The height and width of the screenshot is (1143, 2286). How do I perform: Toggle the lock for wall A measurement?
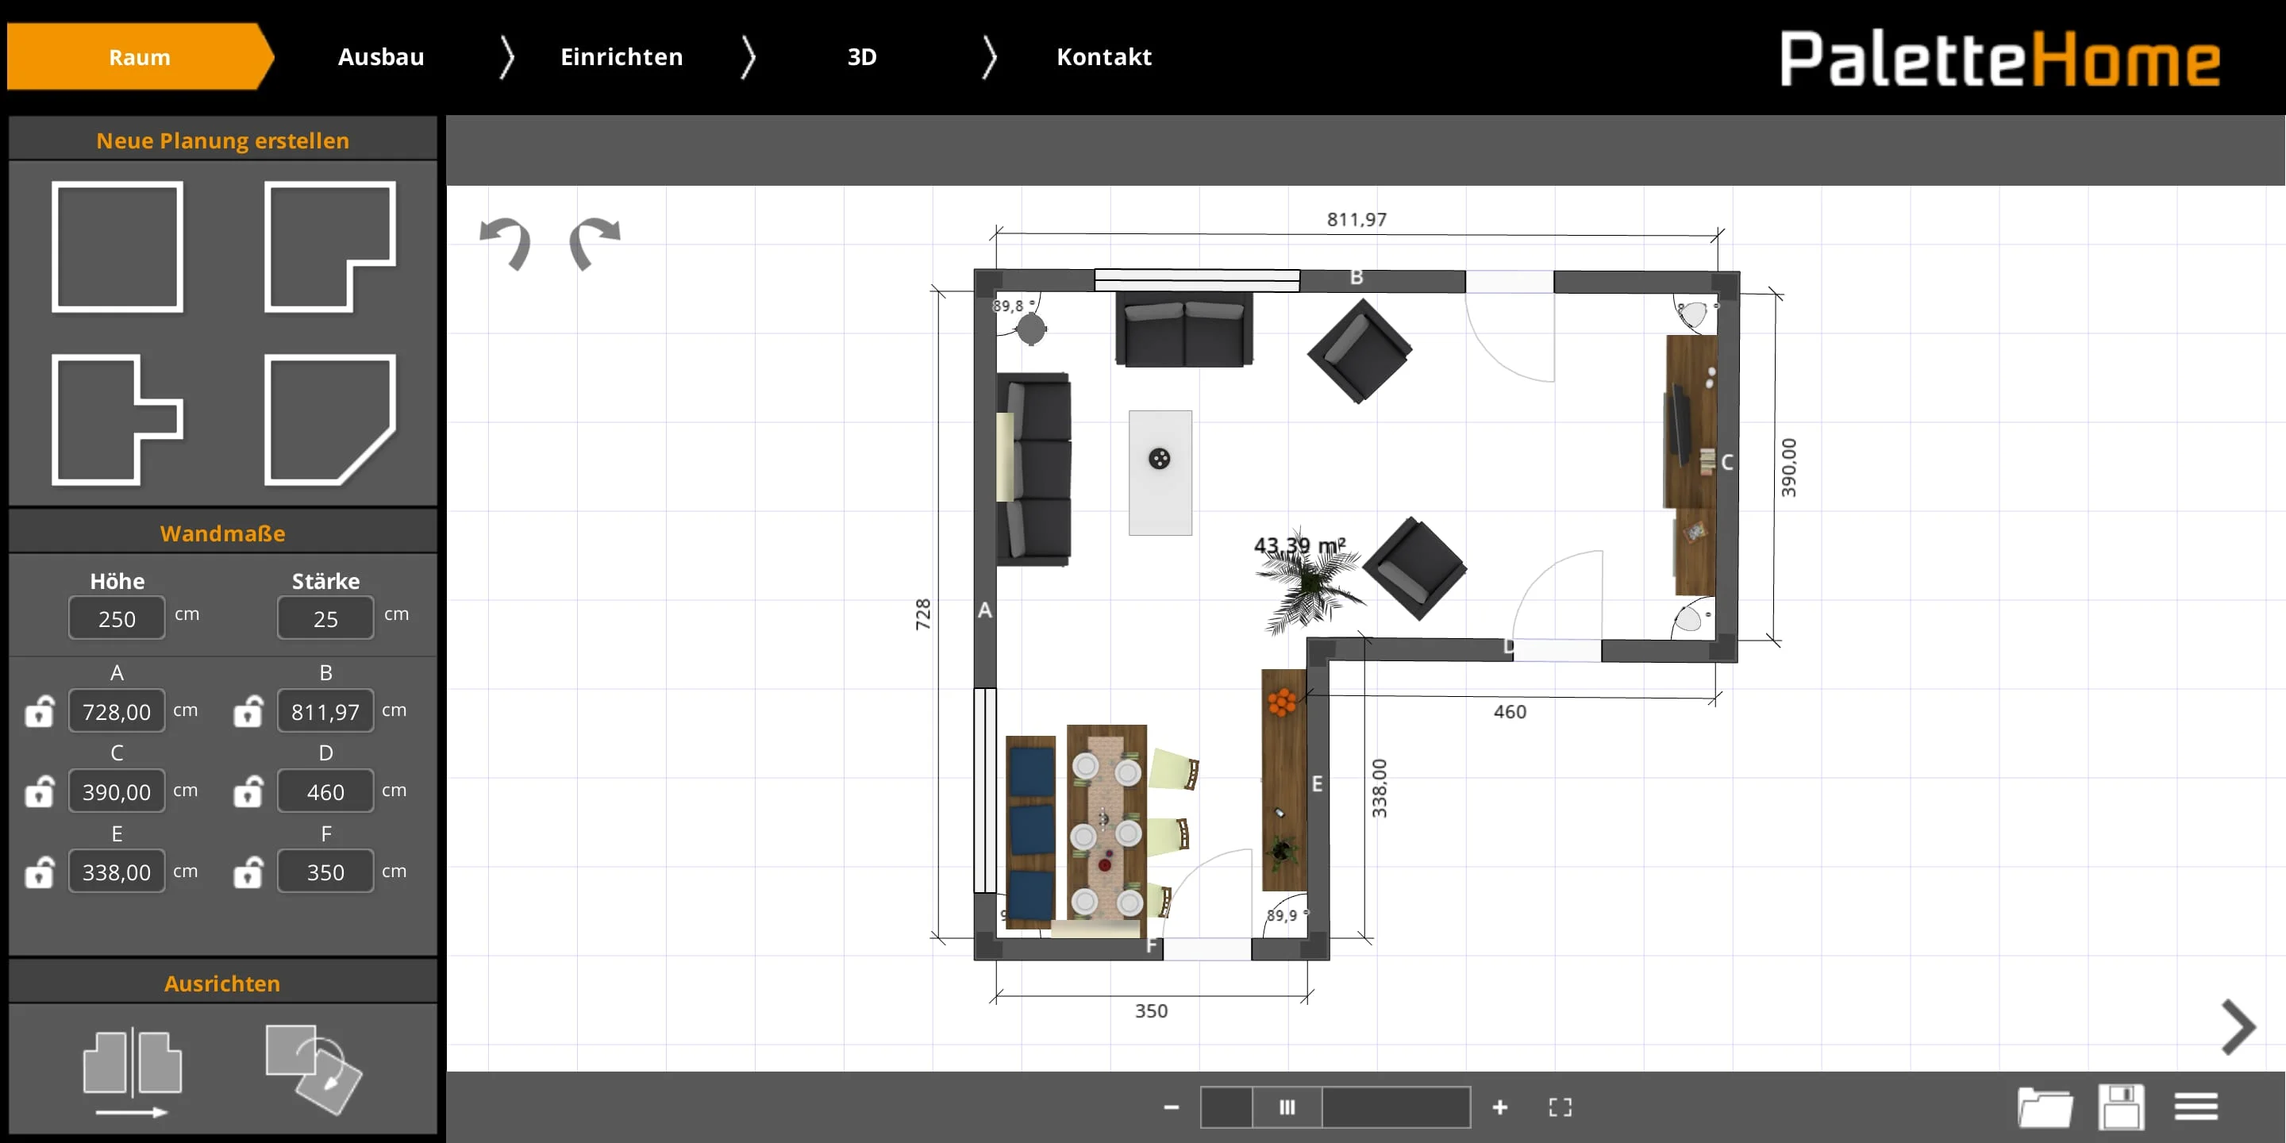(39, 711)
